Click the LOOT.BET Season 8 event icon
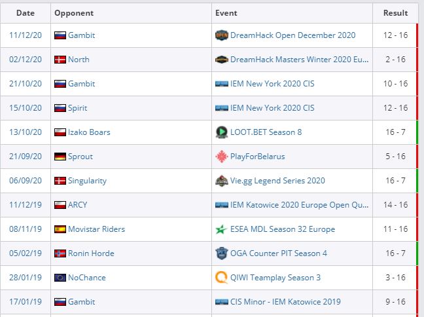 (221, 132)
